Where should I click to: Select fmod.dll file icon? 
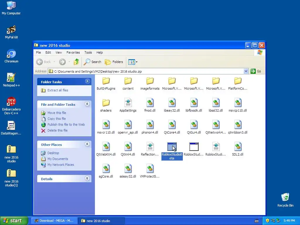coord(150,103)
